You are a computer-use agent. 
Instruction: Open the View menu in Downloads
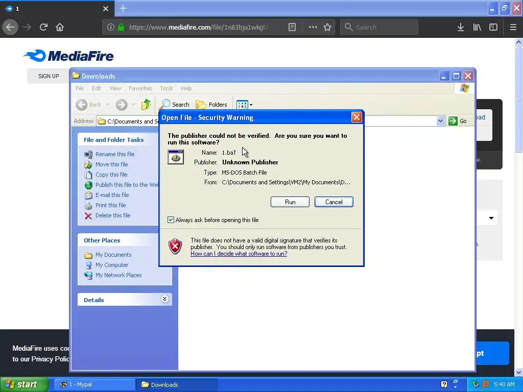click(x=115, y=88)
